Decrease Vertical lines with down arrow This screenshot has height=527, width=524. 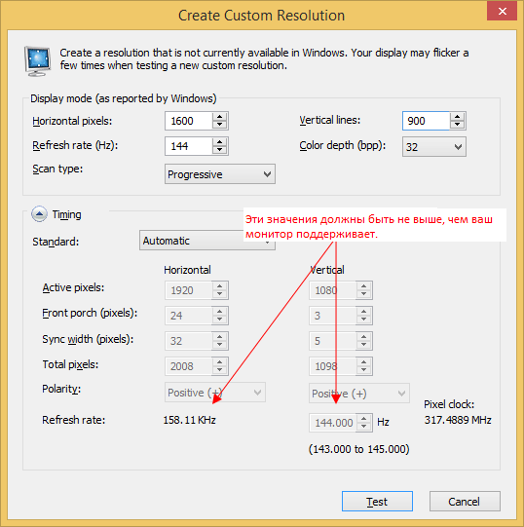(457, 125)
